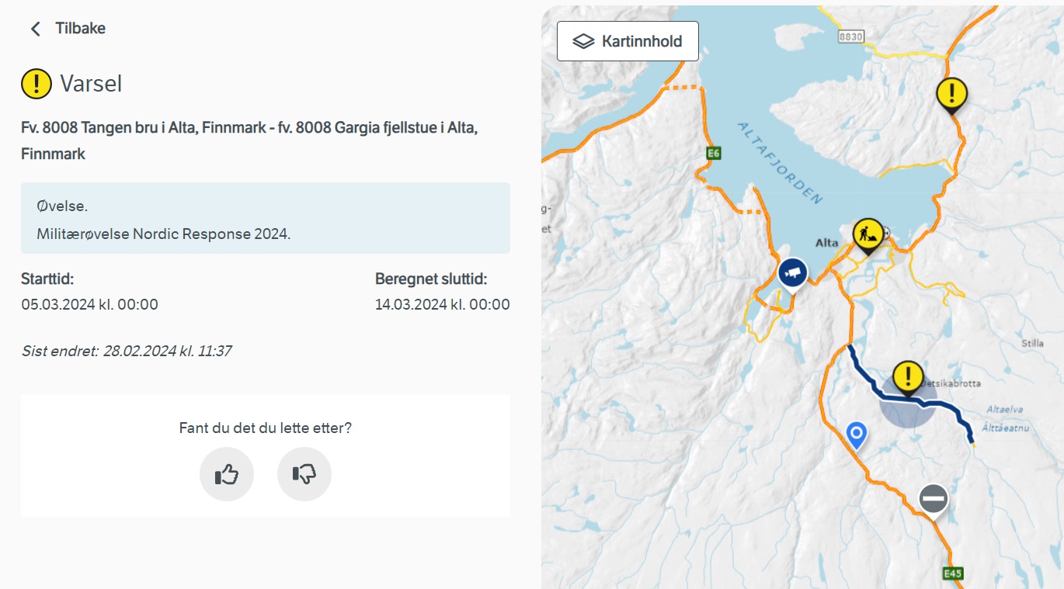1064x589 pixels.
Task: Click the yellow Varsel warning icon heading
Action: pyautogui.click(x=37, y=83)
